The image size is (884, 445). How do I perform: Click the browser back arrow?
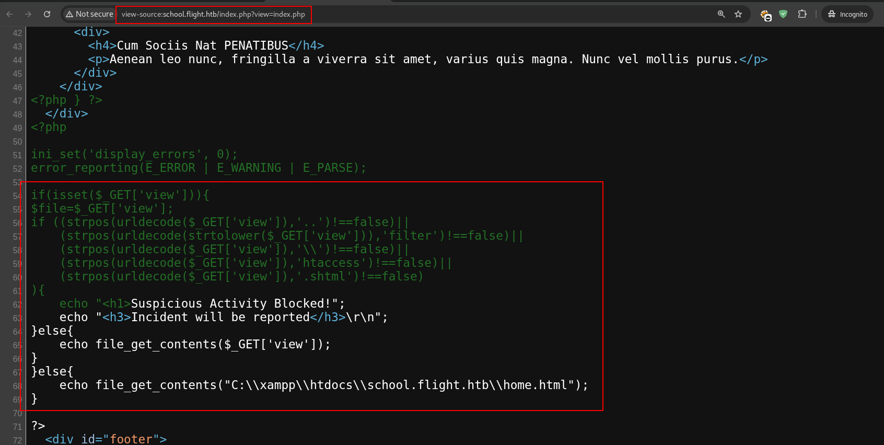(9, 14)
